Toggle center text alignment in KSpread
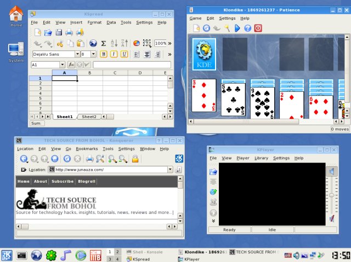The width and height of the screenshot is (351, 262). click(x=147, y=54)
